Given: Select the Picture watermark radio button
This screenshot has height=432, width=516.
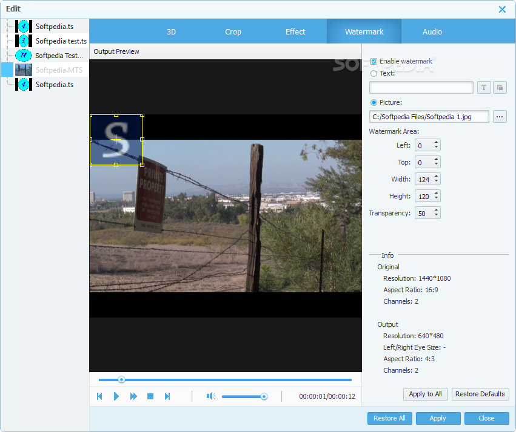Looking at the screenshot, I should pyautogui.click(x=374, y=102).
